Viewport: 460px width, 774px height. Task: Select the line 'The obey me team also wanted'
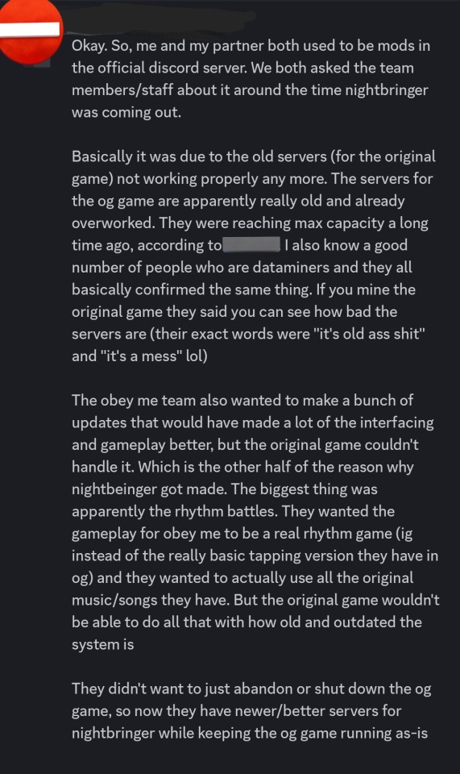pos(242,401)
